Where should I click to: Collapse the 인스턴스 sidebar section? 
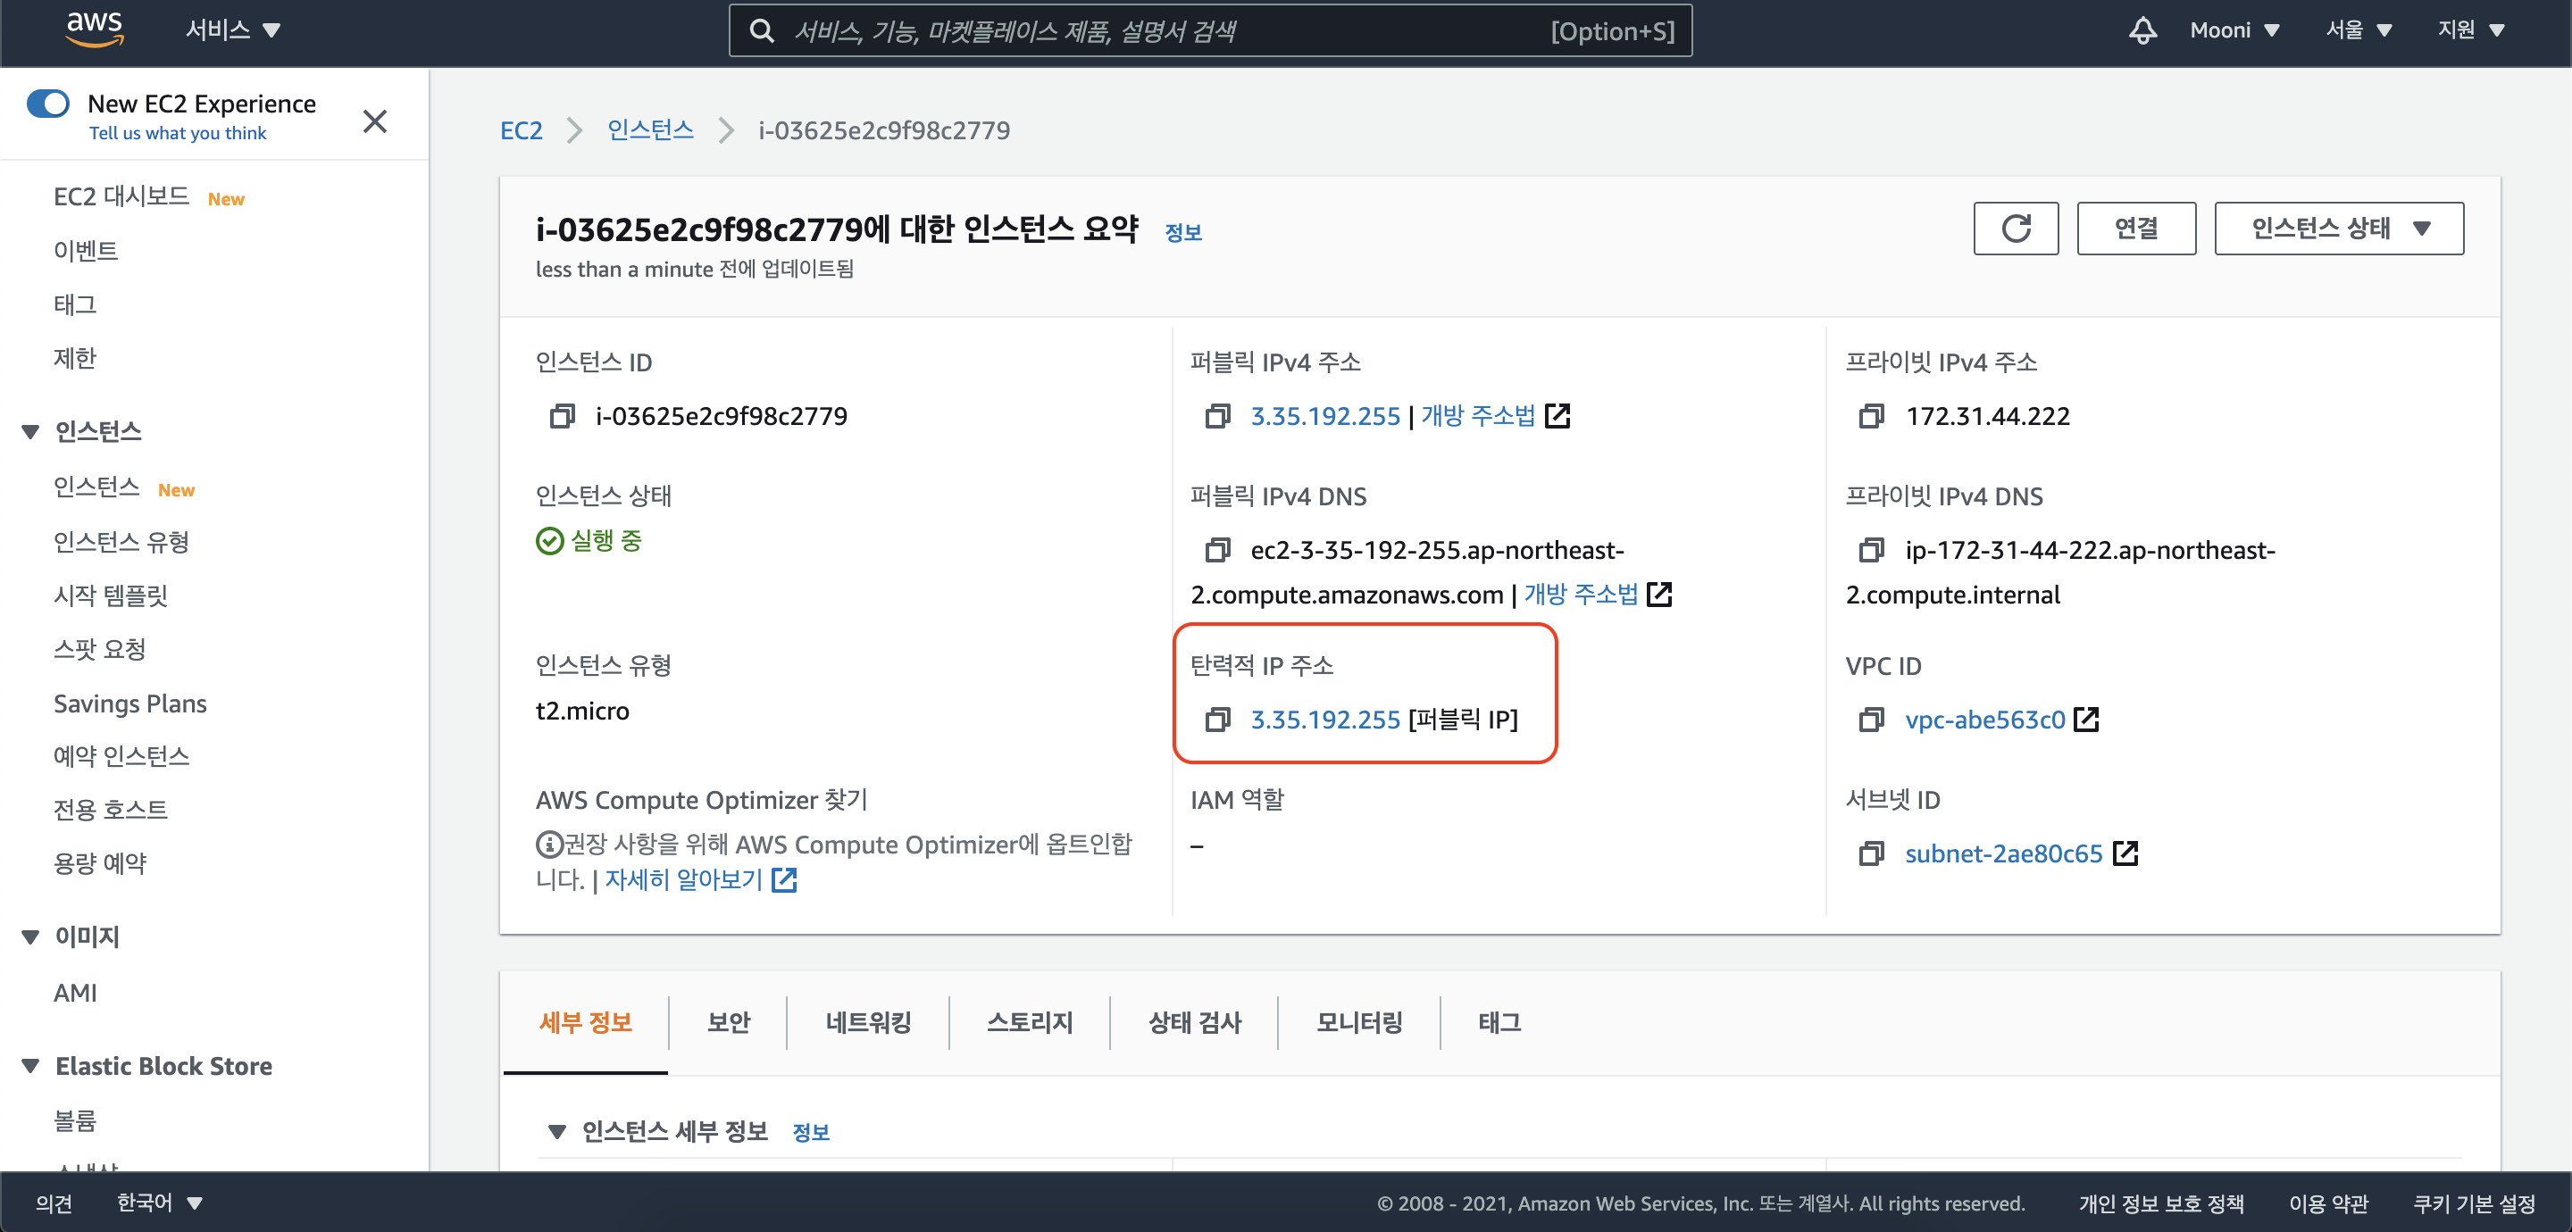tap(31, 431)
